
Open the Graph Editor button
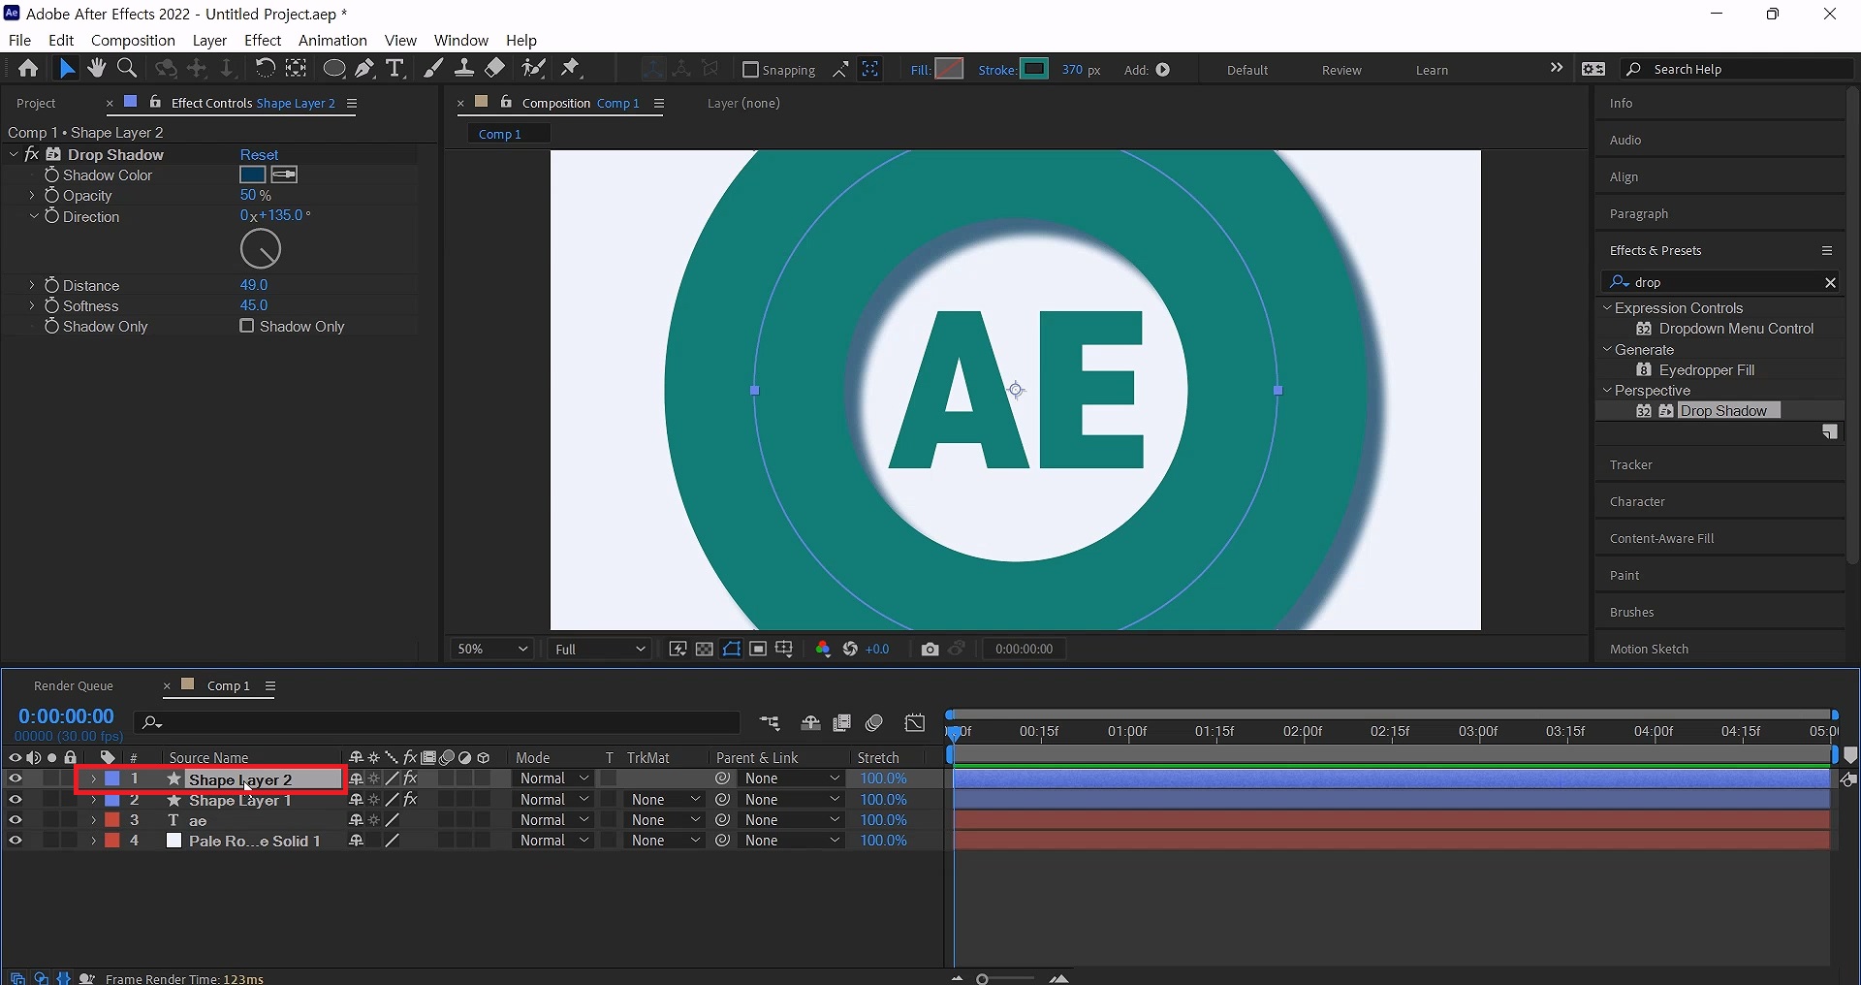(915, 722)
